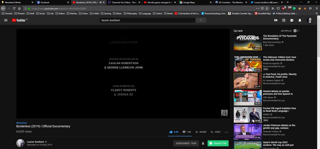Switch to the Lauren Southern Twitter tab
This screenshot has height=149, width=320.
pyautogui.click(x=267, y=2)
